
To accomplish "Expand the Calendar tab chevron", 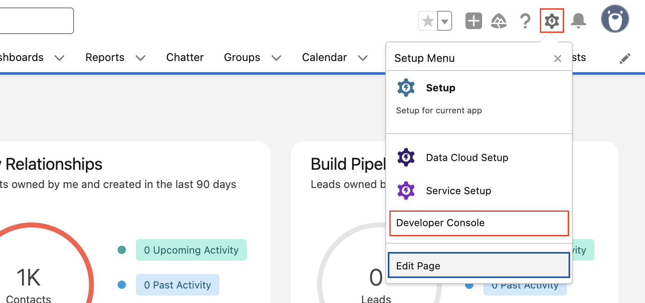I will coord(363,58).
